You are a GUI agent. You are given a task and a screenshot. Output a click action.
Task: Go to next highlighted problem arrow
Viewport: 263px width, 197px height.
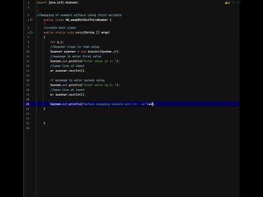[x=238, y=3]
